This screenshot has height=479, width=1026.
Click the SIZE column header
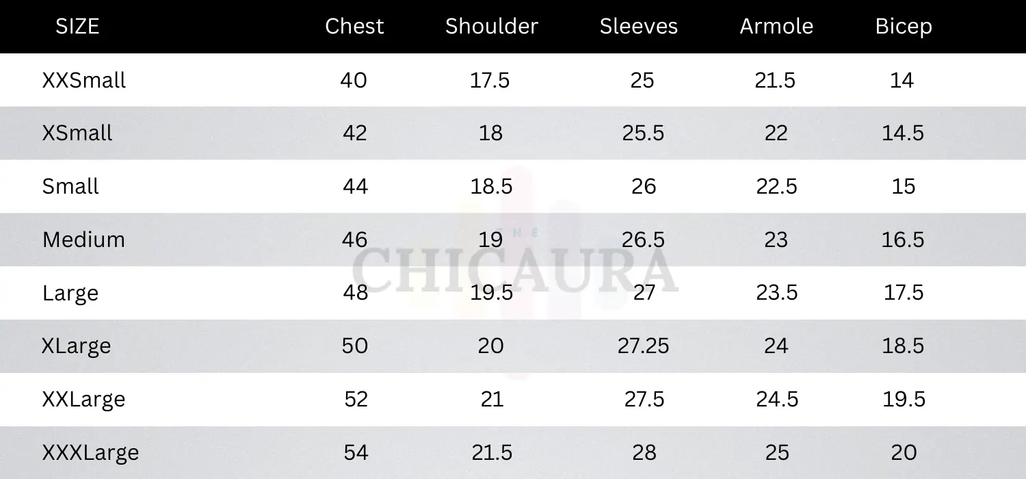pyautogui.click(x=77, y=27)
